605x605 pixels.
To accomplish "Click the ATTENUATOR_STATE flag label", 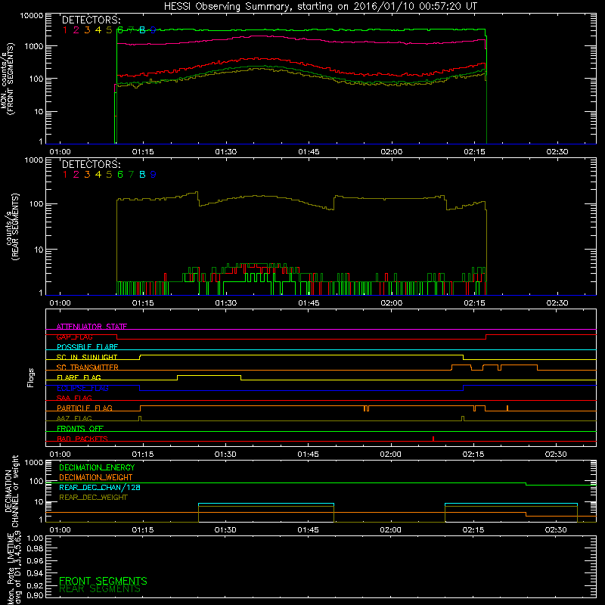I will point(92,327).
